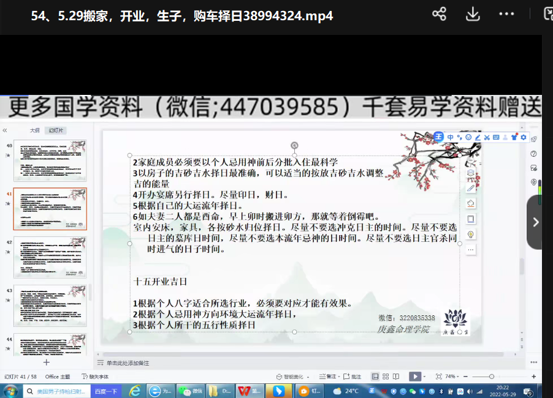The height and width of the screenshot is (398, 553).
Task: Click the lightbulb suggestion icon
Action: 471,234
